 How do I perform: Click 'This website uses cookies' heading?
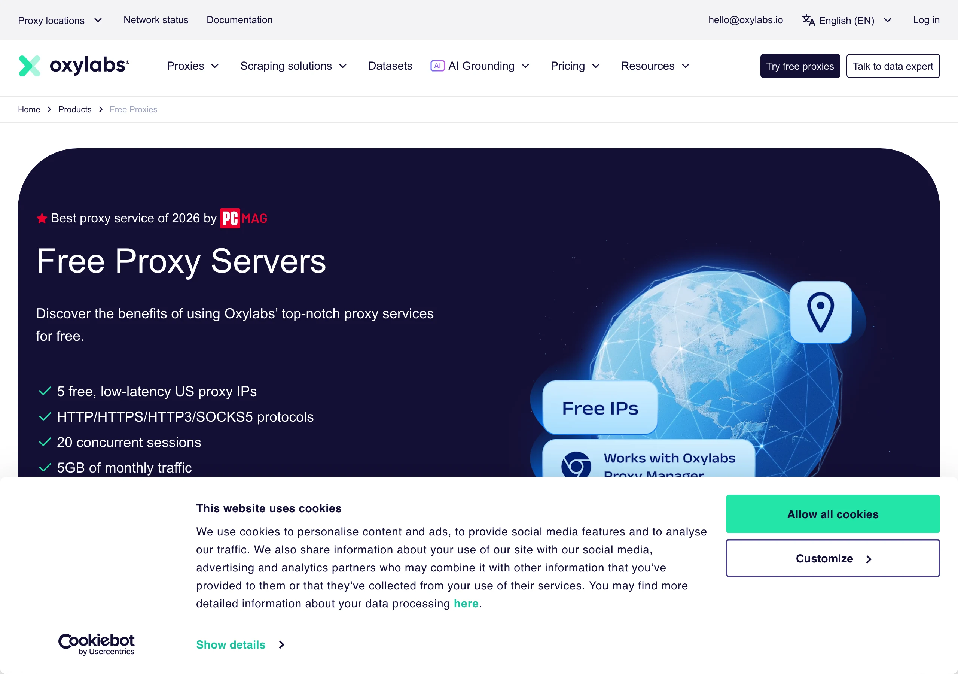(269, 508)
